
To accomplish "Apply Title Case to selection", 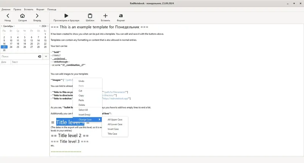I will 115,134.
